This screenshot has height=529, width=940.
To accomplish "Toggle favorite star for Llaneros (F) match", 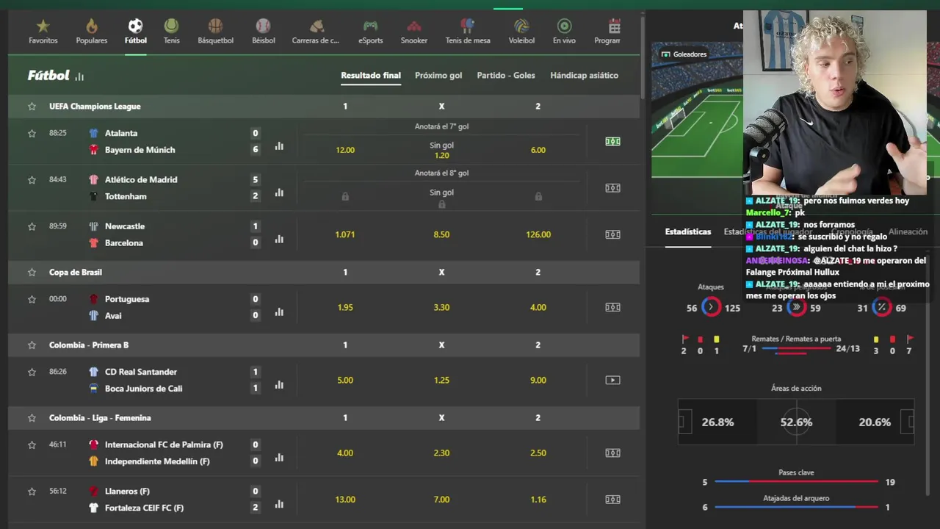I will (32, 491).
